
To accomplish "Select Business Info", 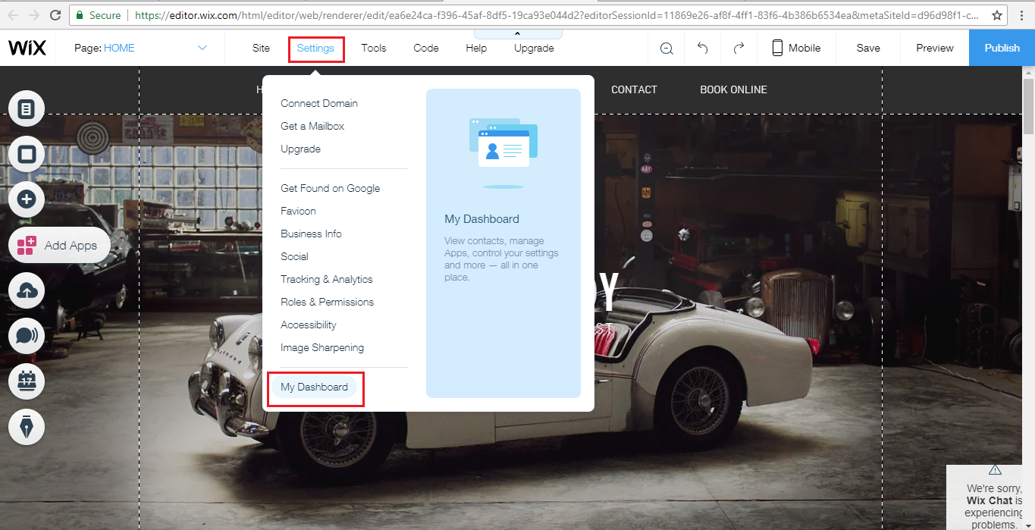I will (311, 234).
